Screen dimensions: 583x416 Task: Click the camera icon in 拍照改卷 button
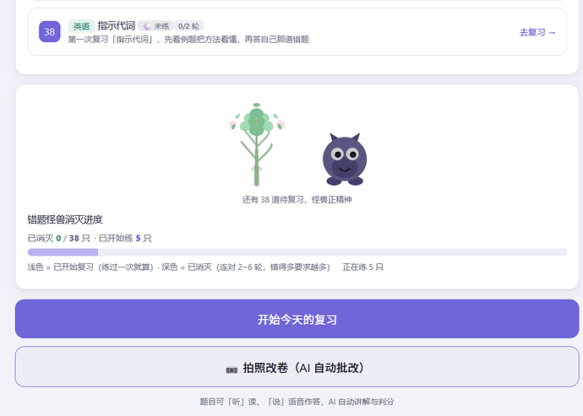pyautogui.click(x=232, y=370)
